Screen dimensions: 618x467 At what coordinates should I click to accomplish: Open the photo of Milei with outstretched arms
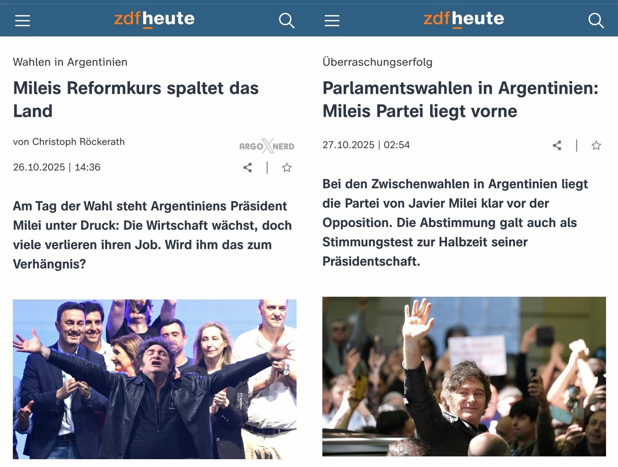tap(154, 379)
